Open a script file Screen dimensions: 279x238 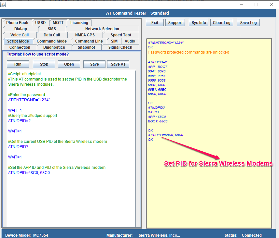coord(69,64)
